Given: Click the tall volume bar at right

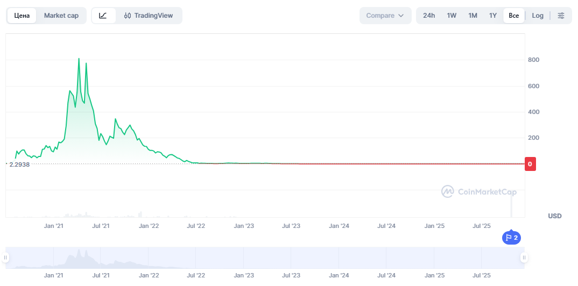Looking at the screenshot, I should click(x=511, y=204).
